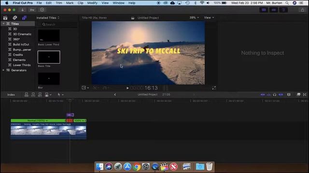Open Installed Titles filter dropdown
Screen dimensions: 309x173
coord(48,18)
